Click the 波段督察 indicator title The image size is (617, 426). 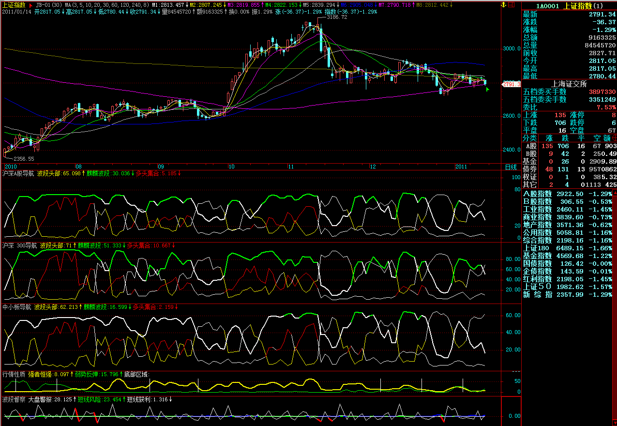[x=14, y=400]
